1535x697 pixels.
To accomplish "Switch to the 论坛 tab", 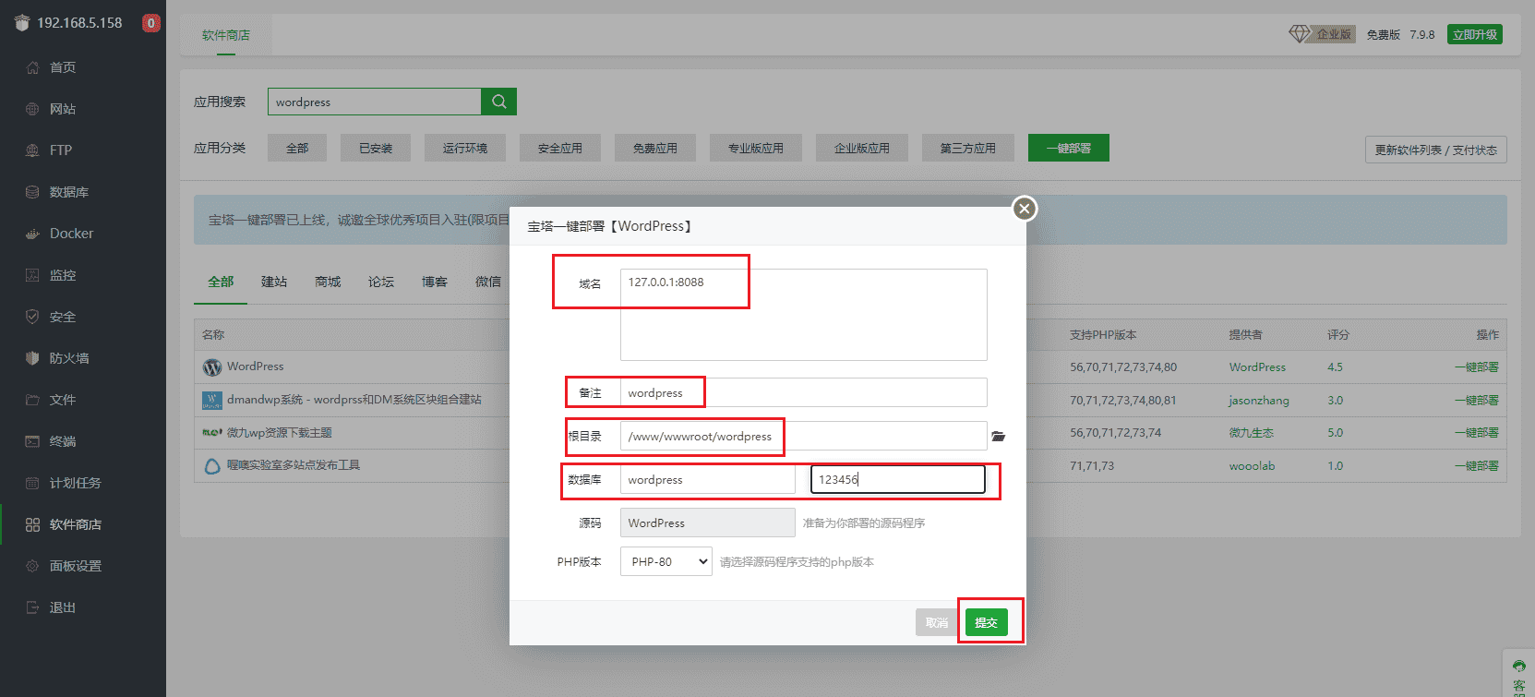I will click(381, 282).
